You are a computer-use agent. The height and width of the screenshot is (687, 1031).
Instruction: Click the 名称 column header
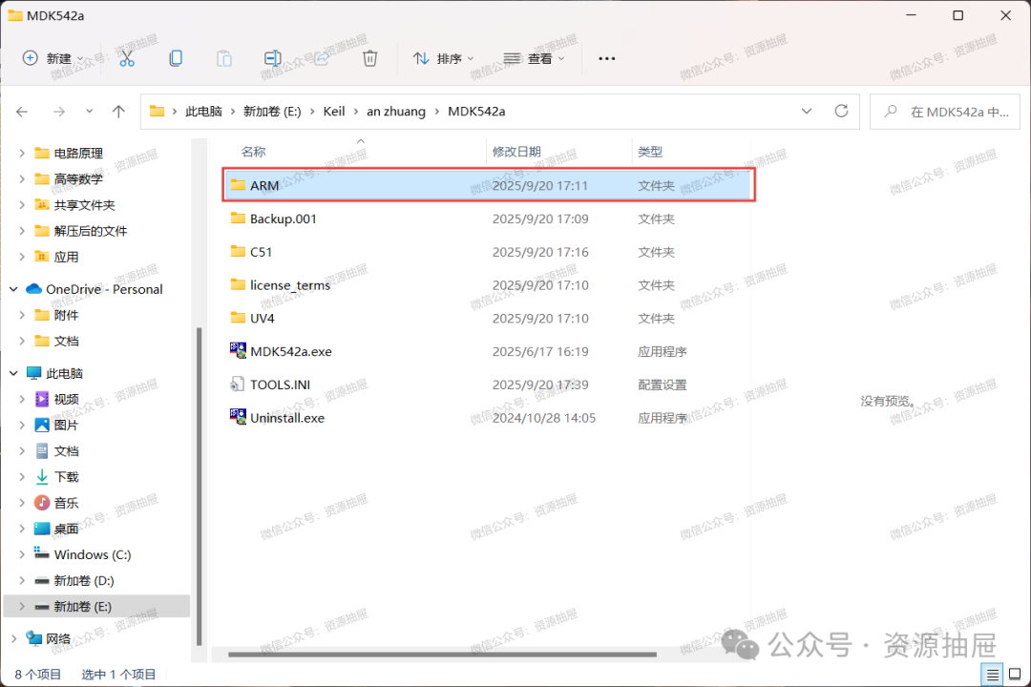coord(253,152)
